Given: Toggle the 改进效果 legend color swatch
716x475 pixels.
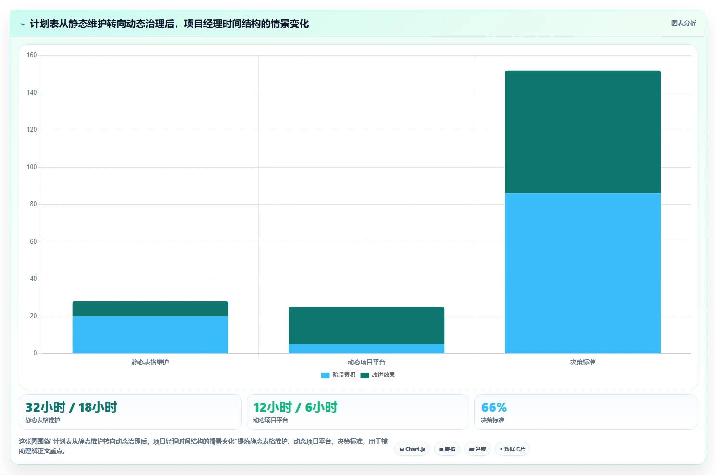Looking at the screenshot, I should pos(364,375).
